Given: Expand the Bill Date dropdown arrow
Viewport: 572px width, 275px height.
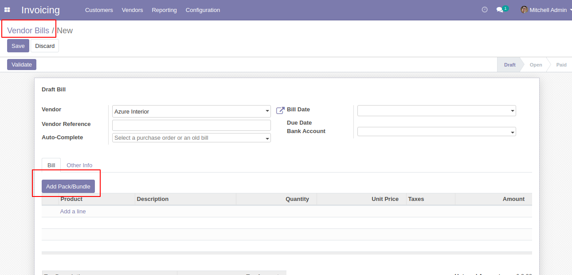Looking at the screenshot, I should point(513,111).
